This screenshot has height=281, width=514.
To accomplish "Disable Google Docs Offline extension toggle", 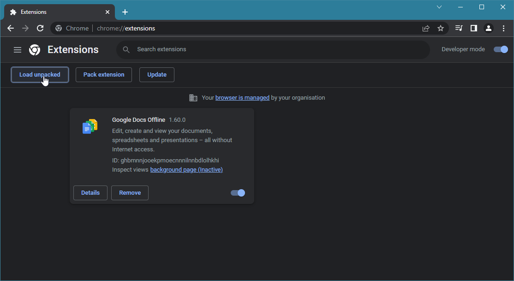I will [238, 193].
